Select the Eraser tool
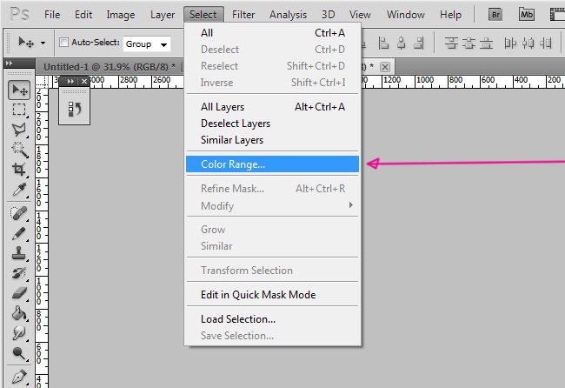The height and width of the screenshot is (388, 565). point(19,293)
